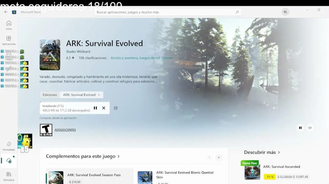The image size is (329, 184).
Task: Share the ARK: Survival Evolved page
Action: (116, 108)
